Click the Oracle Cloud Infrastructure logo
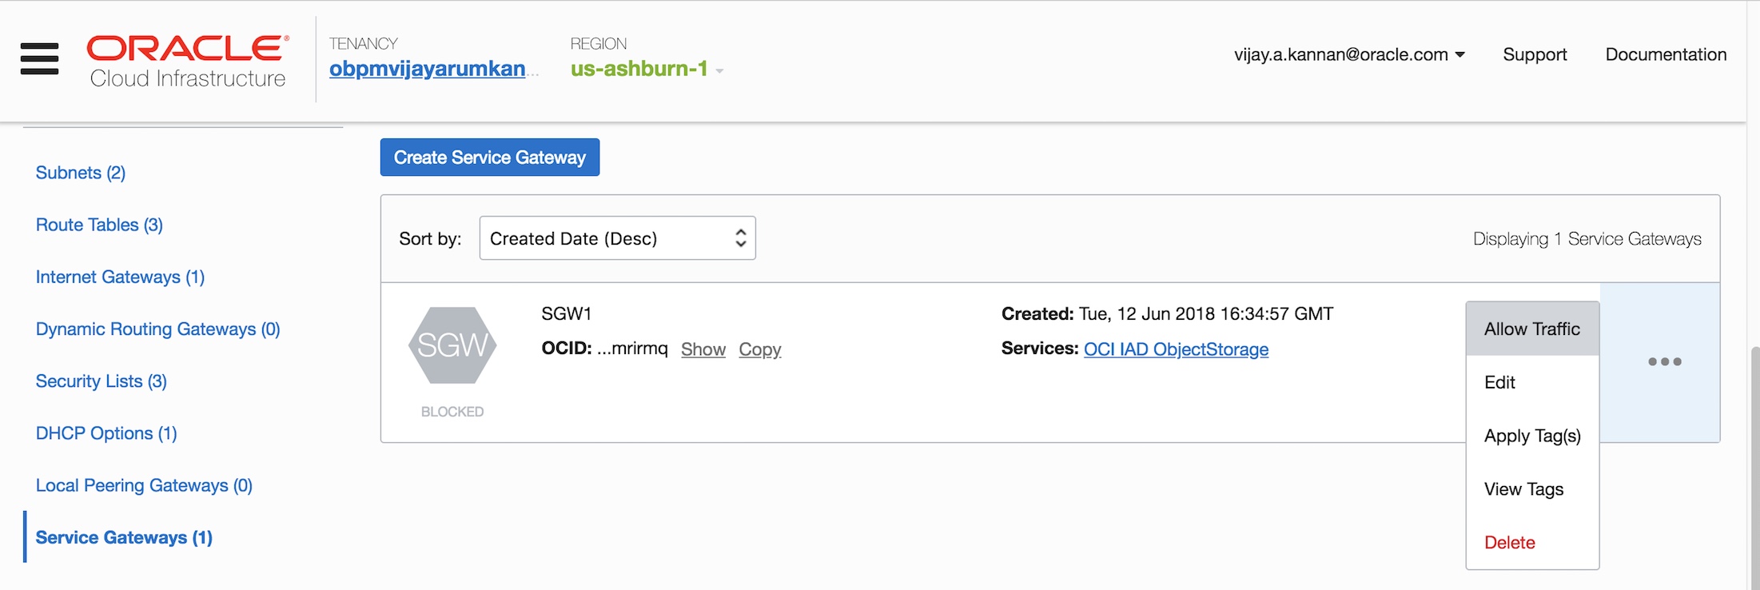The height and width of the screenshot is (590, 1760). pos(188,61)
